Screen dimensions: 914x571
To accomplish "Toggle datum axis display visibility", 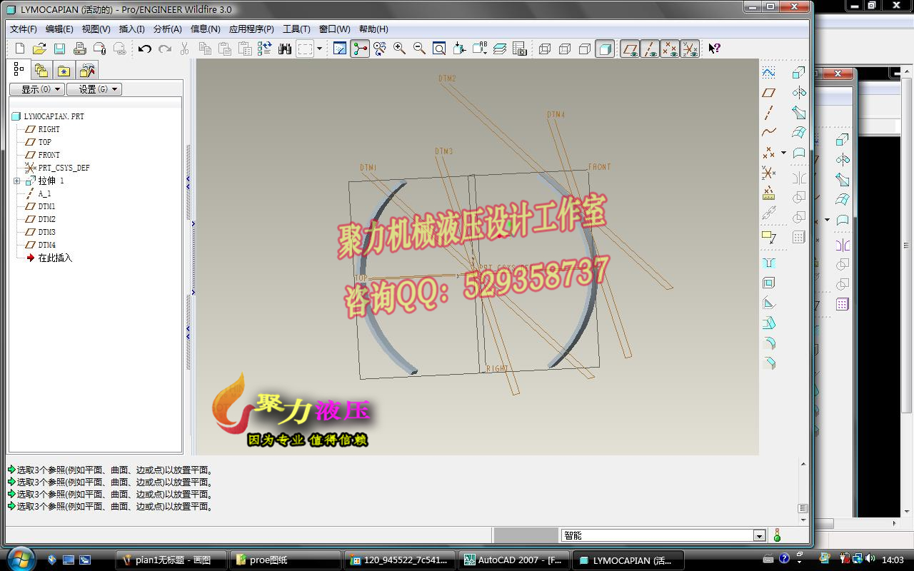I will [649, 49].
